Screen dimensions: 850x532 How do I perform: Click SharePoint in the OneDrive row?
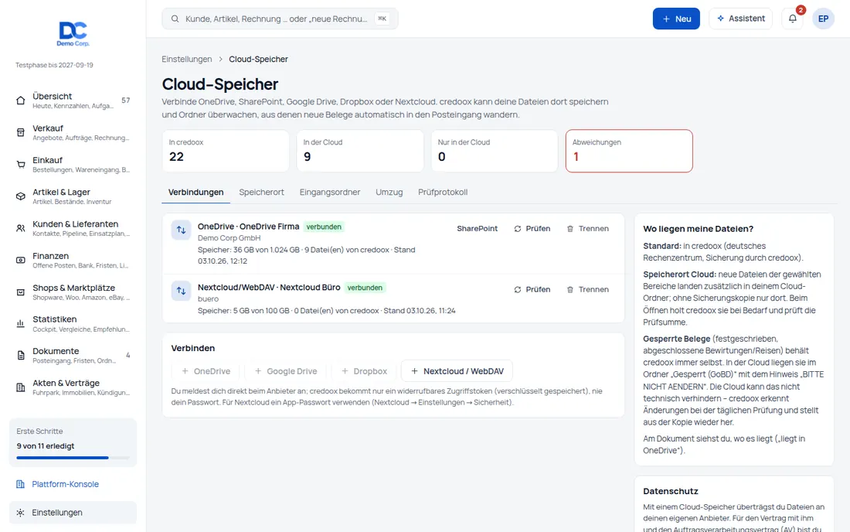[477, 229]
